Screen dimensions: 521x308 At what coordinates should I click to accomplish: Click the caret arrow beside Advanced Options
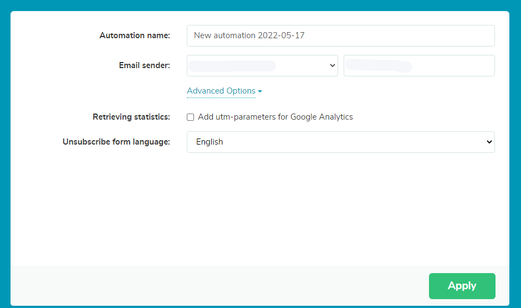(260, 91)
